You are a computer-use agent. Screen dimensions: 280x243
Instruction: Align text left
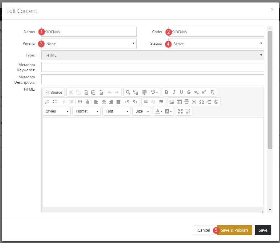(96, 102)
